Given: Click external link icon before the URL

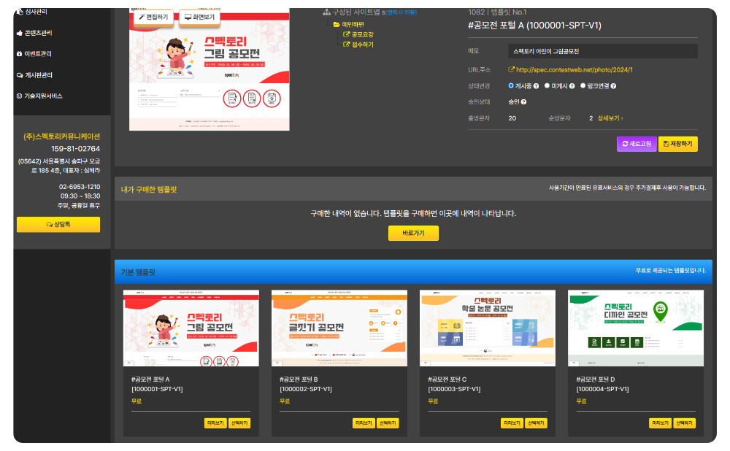Looking at the screenshot, I should tap(511, 70).
